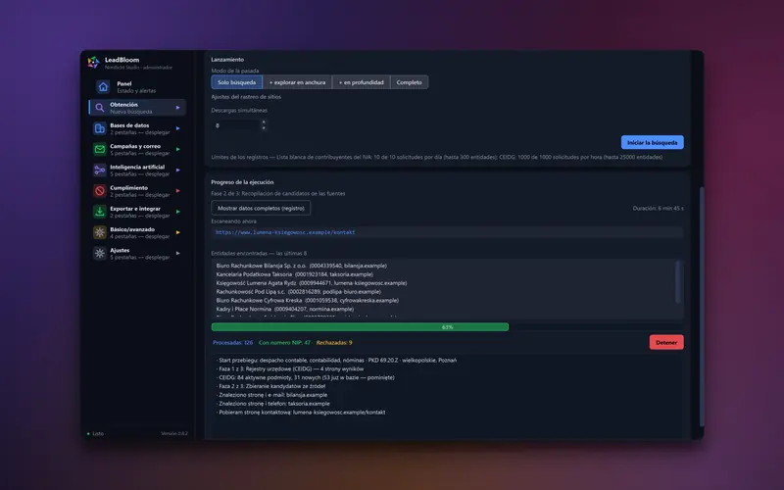Open the Cumplimiento menu label
The image size is (784, 490).
coord(128,188)
